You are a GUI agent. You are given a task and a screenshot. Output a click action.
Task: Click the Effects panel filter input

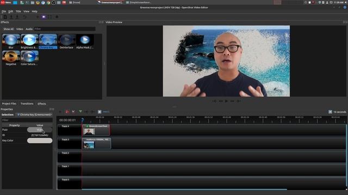[x=65, y=29]
